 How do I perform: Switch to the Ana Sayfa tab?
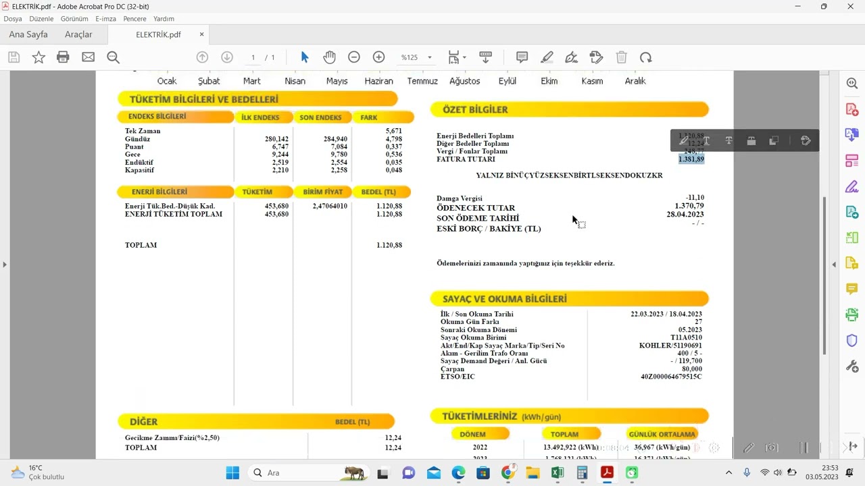(x=28, y=34)
